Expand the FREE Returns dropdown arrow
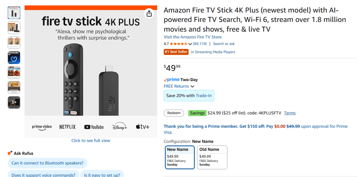Image resolution: width=360 pixels, height=177 pixels. point(193,86)
